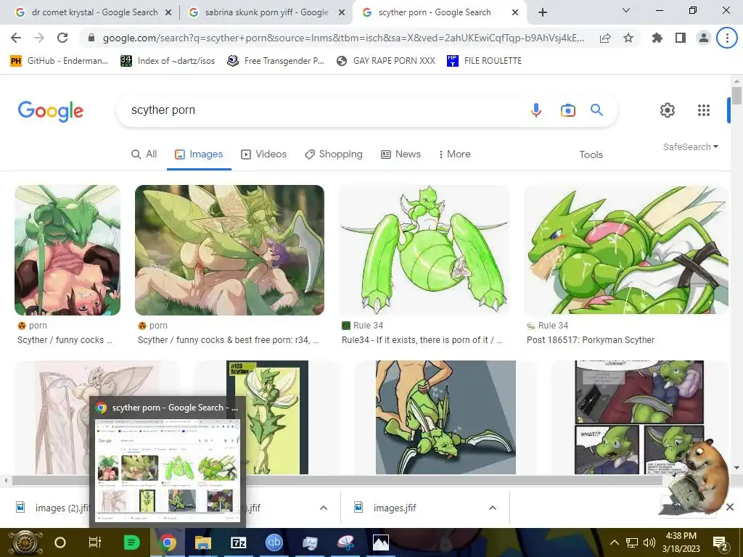The image size is (743, 557).
Task: Search by image with Google Lens
Action: (x=567, y=110)
